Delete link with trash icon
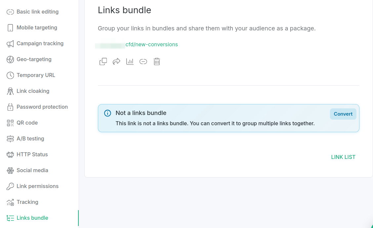 [x=157, y=61]
